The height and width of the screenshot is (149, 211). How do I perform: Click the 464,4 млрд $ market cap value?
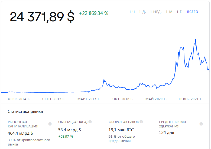[x=20, y=133]
